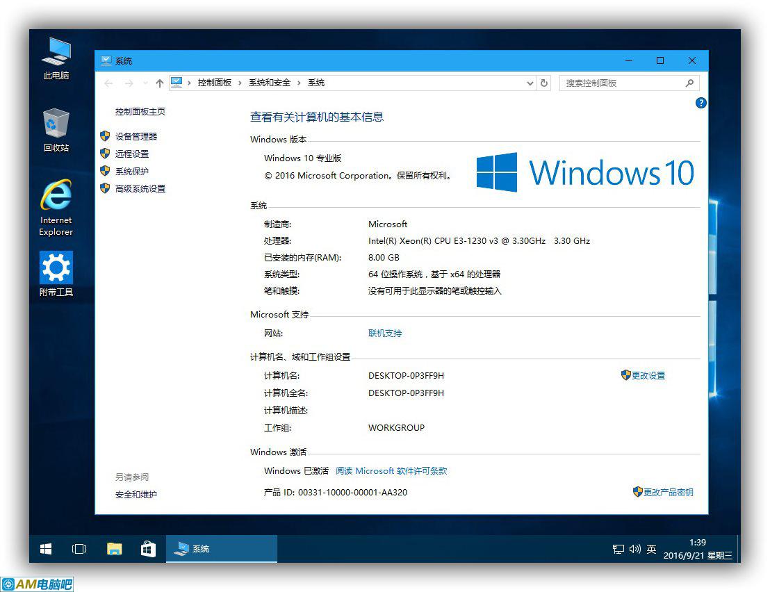Click the WORKGROUP value
The height and width of the screenshot is (592, 770).
click(396, 427)
